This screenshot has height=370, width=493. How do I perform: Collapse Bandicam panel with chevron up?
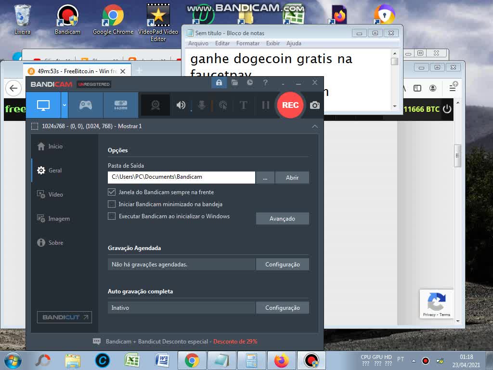point(315,126)
